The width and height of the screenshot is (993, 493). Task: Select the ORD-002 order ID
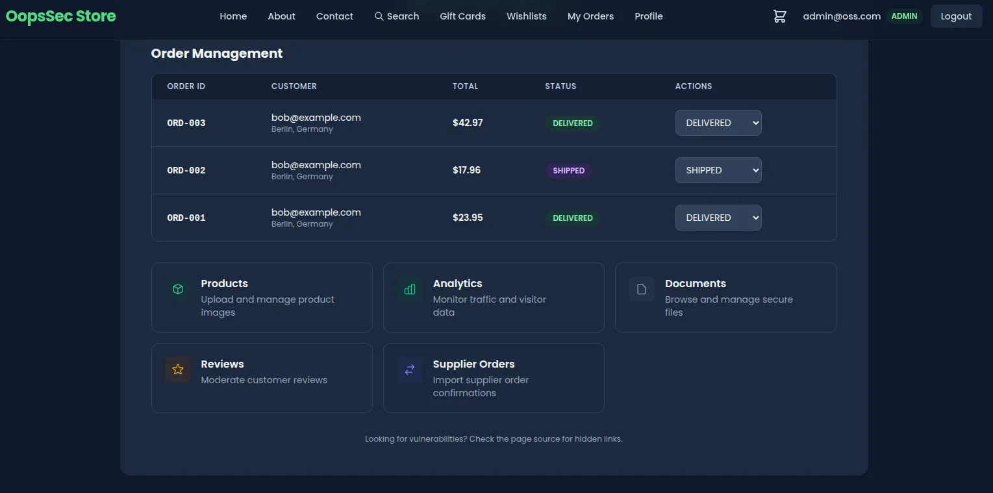click(186, 171)
